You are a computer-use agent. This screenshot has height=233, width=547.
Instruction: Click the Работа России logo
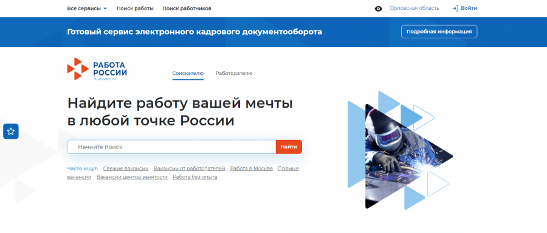[97, 69]
